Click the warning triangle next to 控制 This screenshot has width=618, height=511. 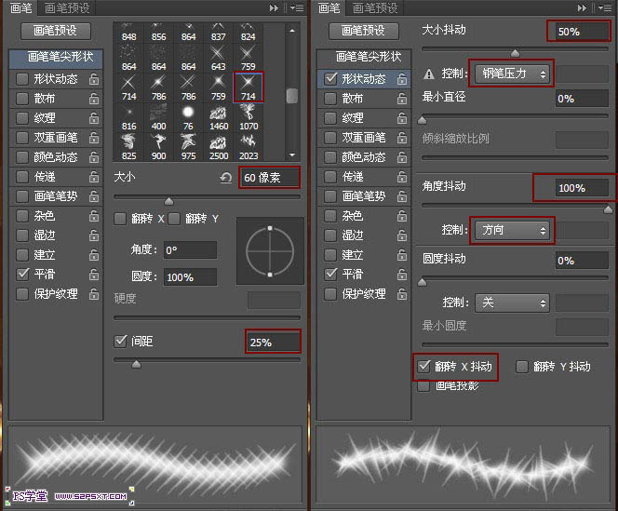tap(429, 74)
